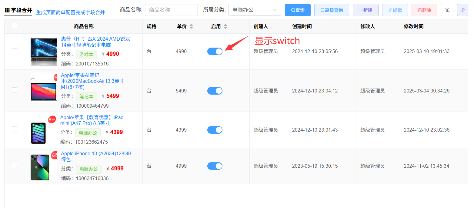Check the iPhone 13 row checkbox

pyautogui.click(x=15, y=165)
